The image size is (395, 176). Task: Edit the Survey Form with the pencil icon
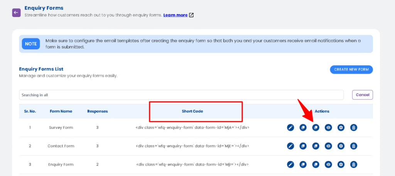coord(291,127)
